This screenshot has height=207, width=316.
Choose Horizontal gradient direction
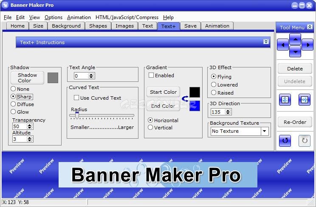[x=150, y=120]
